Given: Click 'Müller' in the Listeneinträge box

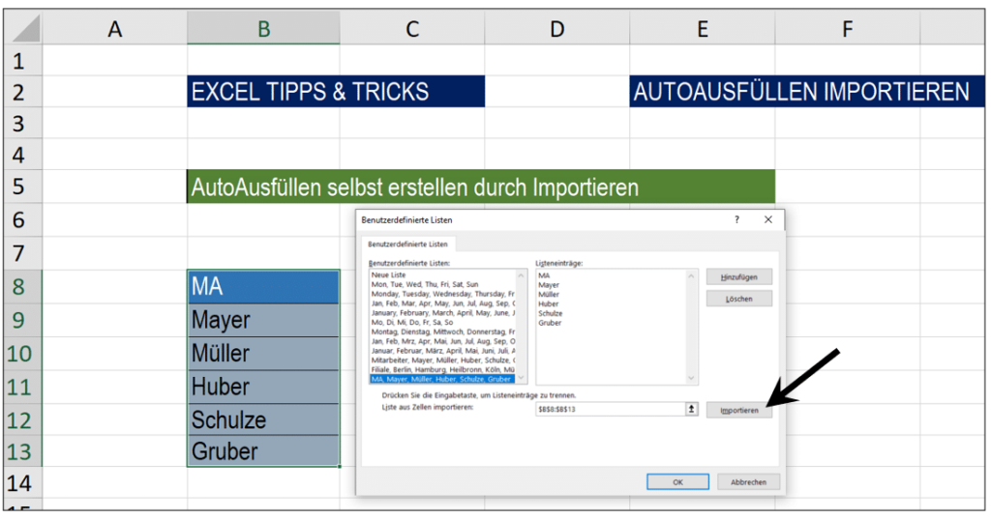Looking at the screenshot, I should click(549, 294).
